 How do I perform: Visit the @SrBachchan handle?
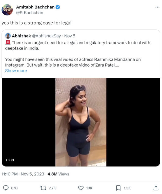[29, 13]
